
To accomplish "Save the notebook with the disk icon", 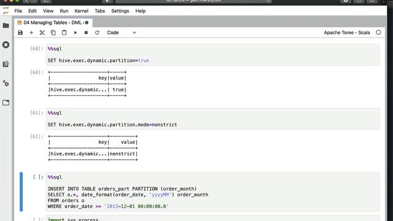I will (20, 33).
